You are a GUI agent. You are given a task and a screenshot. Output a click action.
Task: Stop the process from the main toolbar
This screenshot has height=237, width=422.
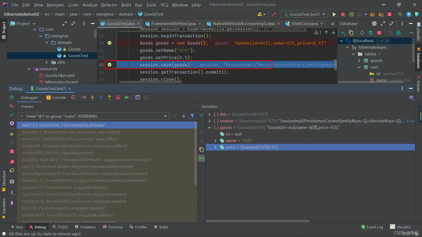[x=389, y=14]
